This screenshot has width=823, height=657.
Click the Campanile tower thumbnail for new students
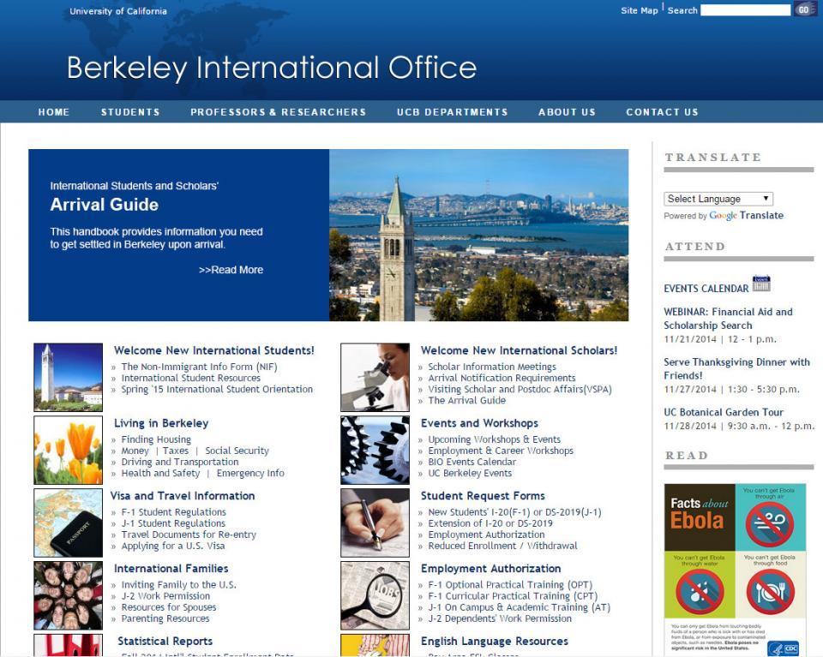(69, 377)
